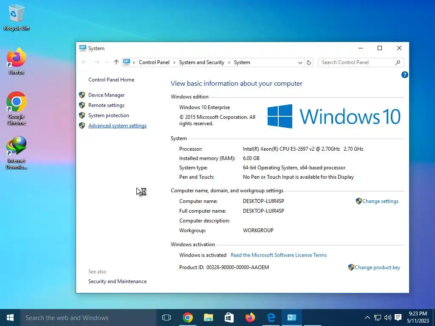Click the search magnifier icon
The image size is (435, 326).
click(398, 62)
